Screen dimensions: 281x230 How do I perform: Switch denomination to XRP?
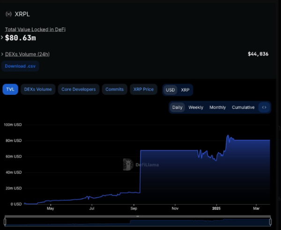click(x=185, y=90)
